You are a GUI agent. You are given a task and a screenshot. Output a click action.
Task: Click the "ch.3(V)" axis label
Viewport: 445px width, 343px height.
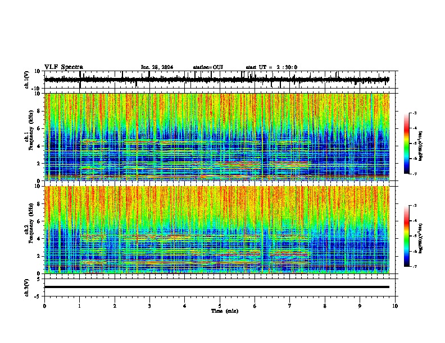(27, 288)
